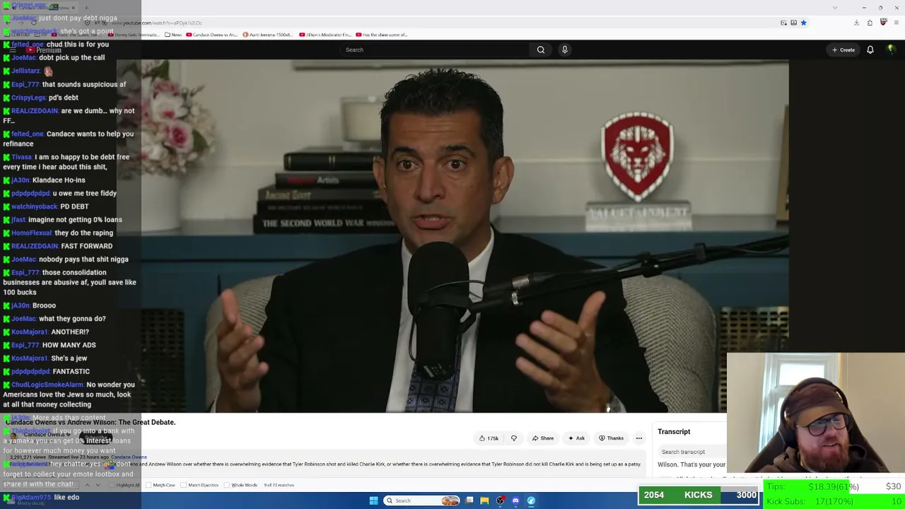Click chat message 'that sounds suspicious af'

tap(84, 84)
